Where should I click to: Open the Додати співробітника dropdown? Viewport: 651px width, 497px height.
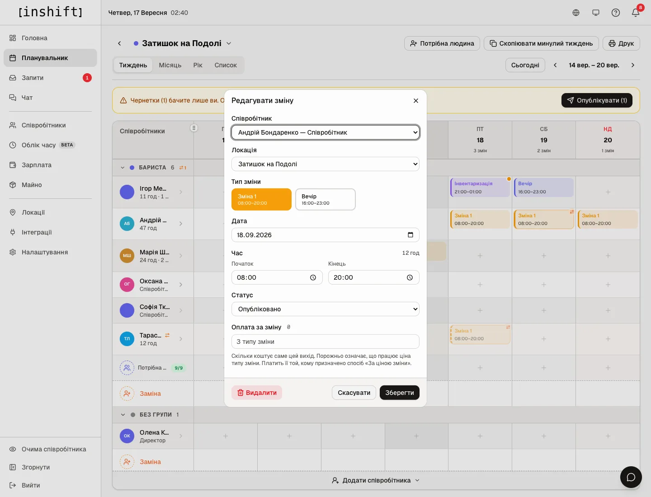(376, 480)
